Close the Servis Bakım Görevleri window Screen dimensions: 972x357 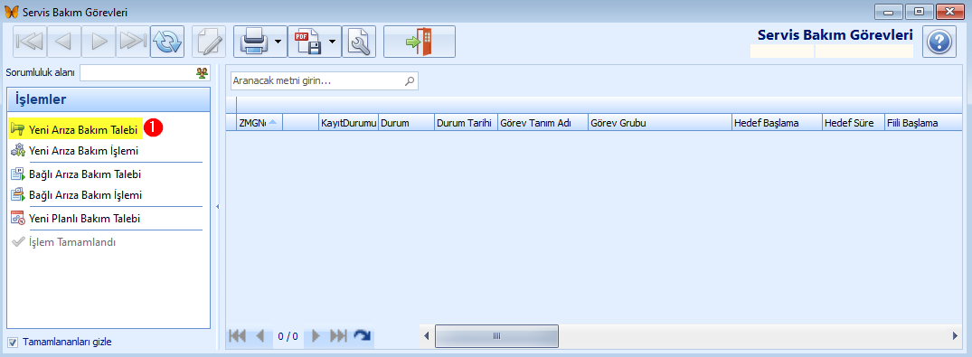point(949,12)
